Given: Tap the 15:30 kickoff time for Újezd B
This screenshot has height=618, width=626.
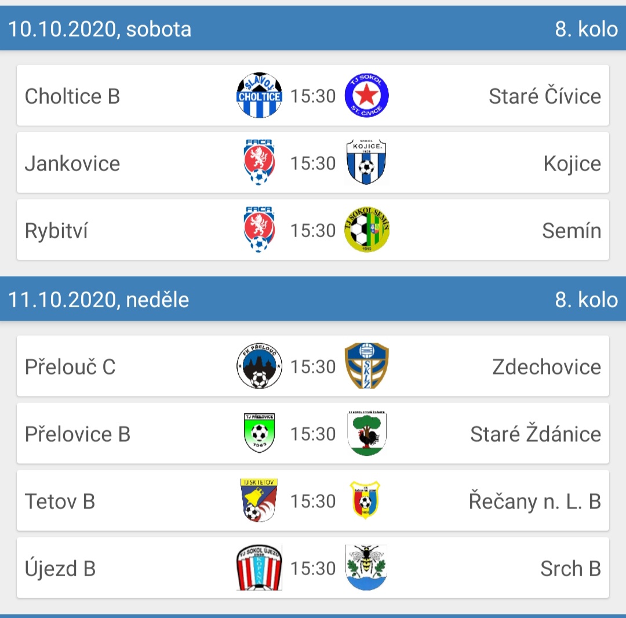Looking at the screenshot, I should coord(313,568).
